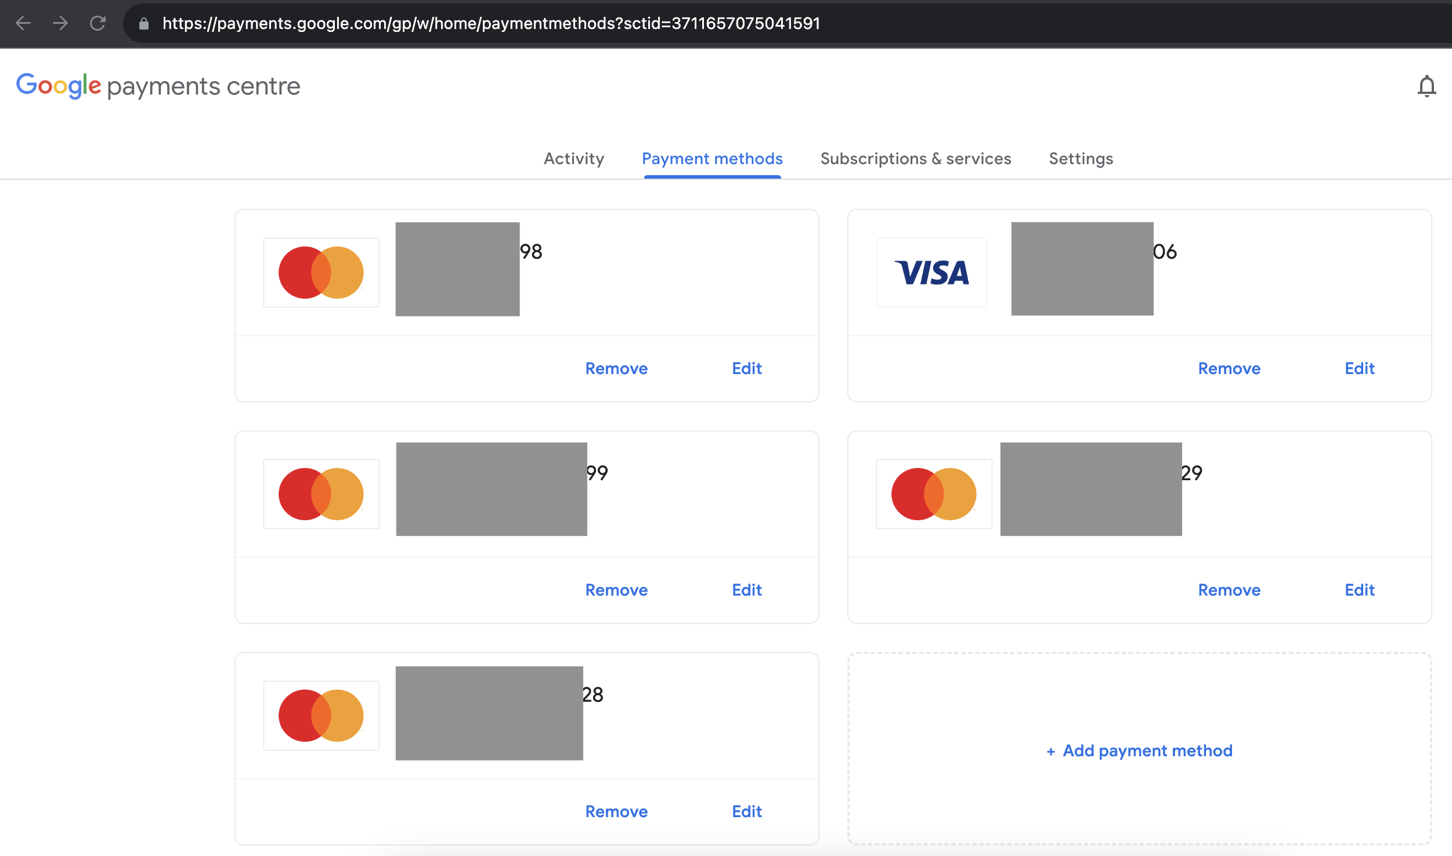Remove the card ending in 98
1452x856 pixels.
(616, 368)
